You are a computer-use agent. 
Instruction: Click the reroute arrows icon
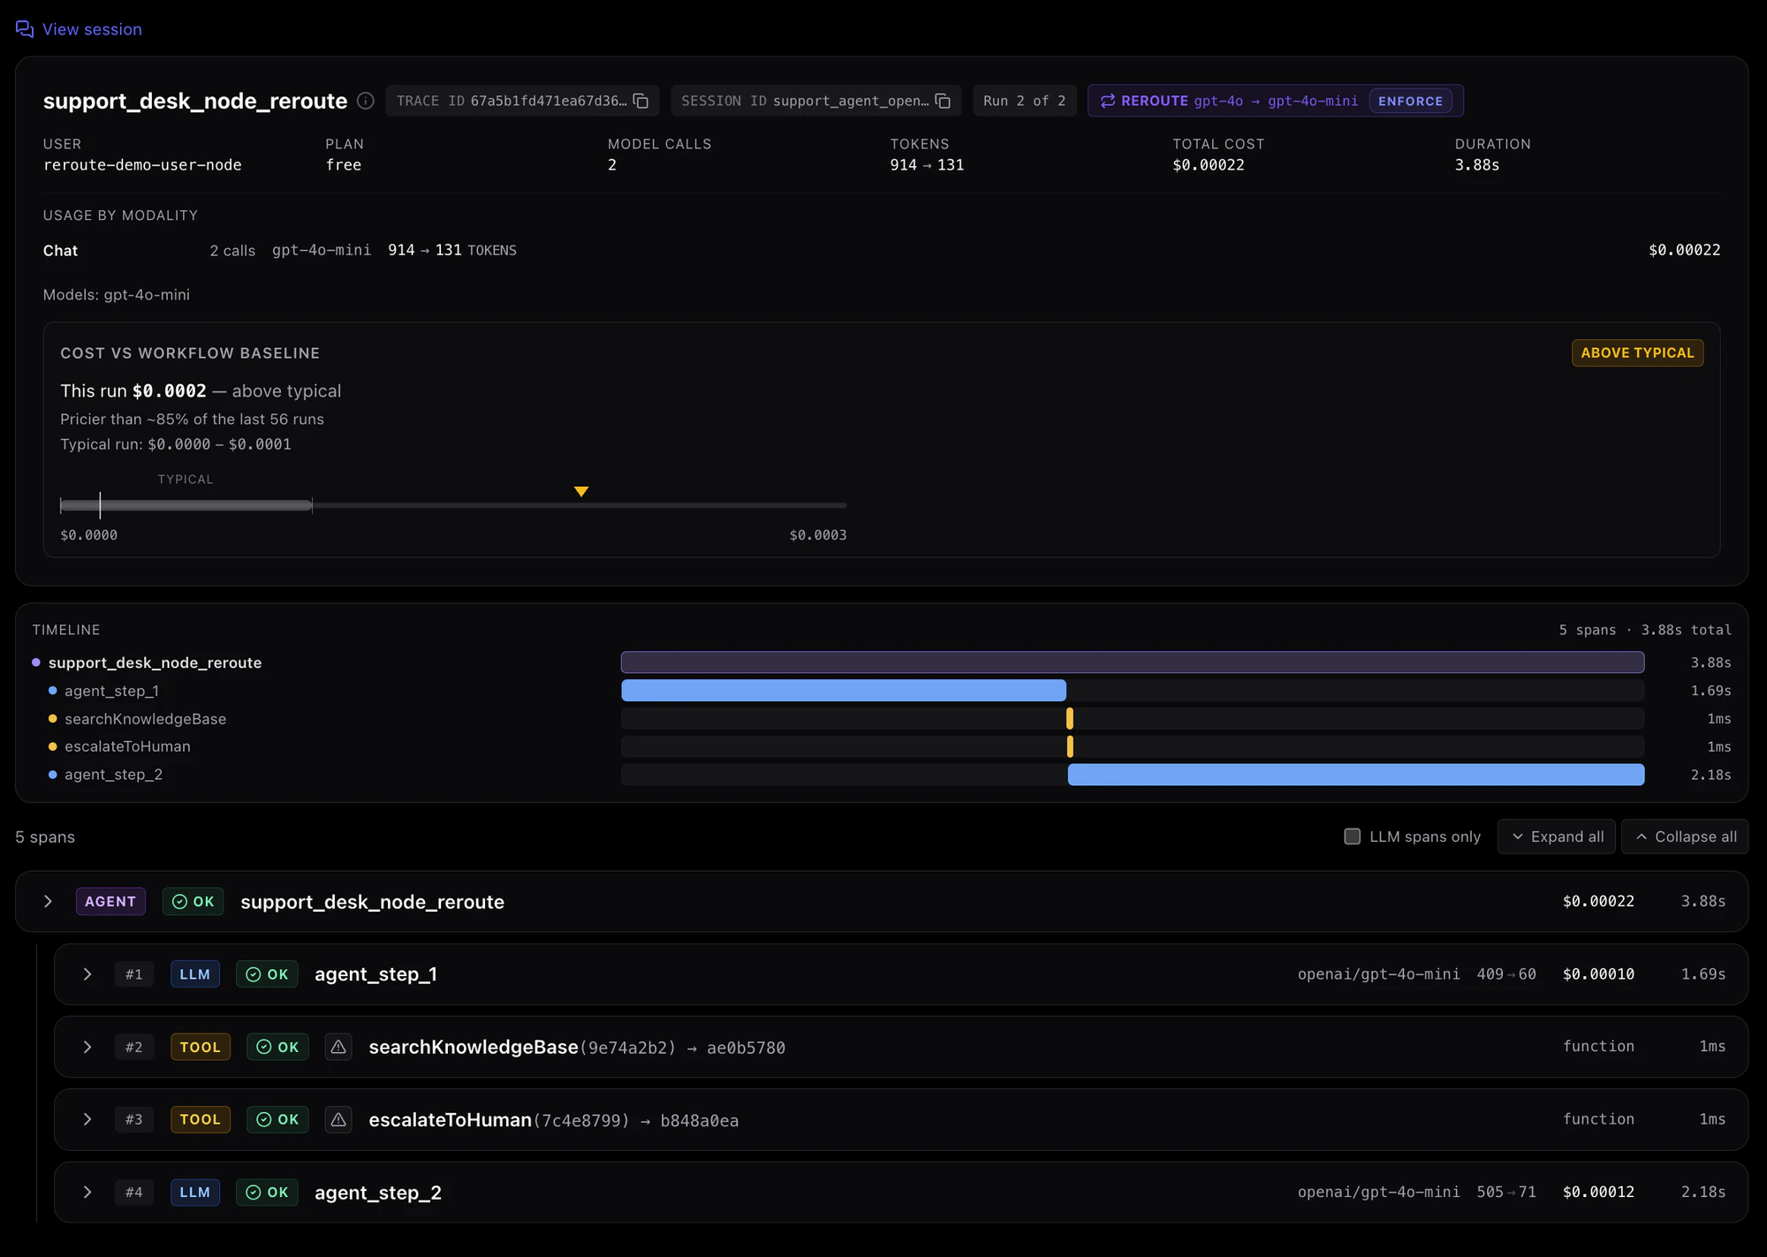[1107, 101]
